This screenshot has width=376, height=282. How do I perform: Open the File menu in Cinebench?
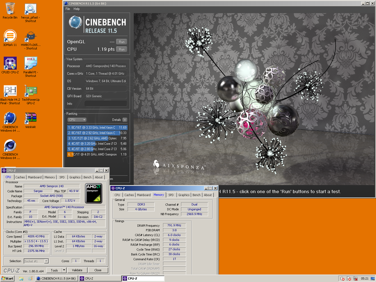tap(68, 9)
